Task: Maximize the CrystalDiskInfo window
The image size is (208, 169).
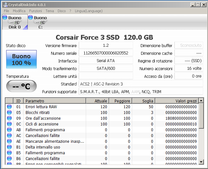Action: (198, 5)
